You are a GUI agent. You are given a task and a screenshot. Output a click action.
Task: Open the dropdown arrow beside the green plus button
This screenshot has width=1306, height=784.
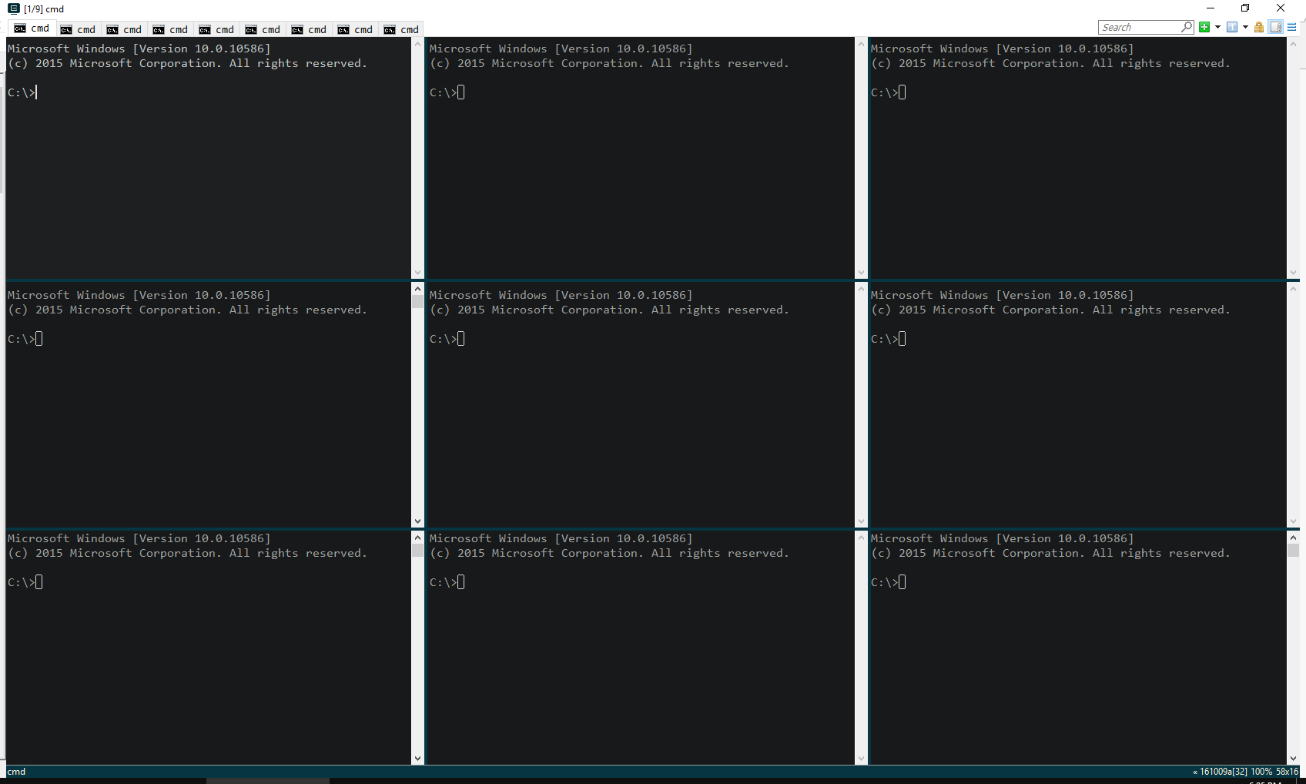(1217, 27)
